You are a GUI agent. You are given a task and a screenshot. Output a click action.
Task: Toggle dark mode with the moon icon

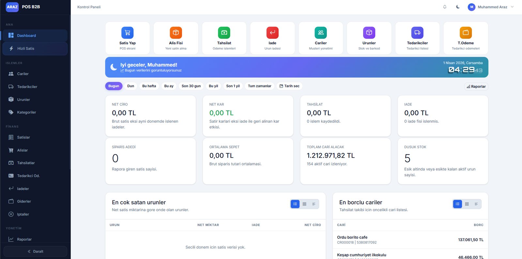coord(458,7)
